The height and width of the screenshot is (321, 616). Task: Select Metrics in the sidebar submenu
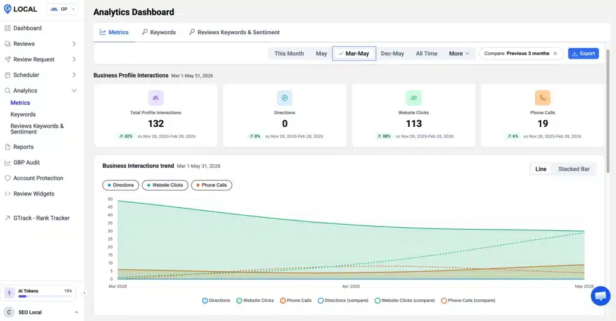(x=20, y=103)
